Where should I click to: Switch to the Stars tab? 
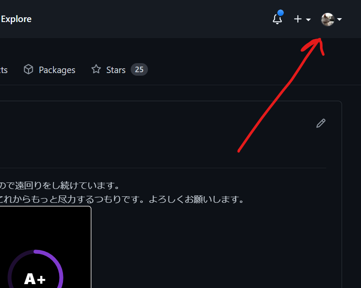[x=115, y=69]
